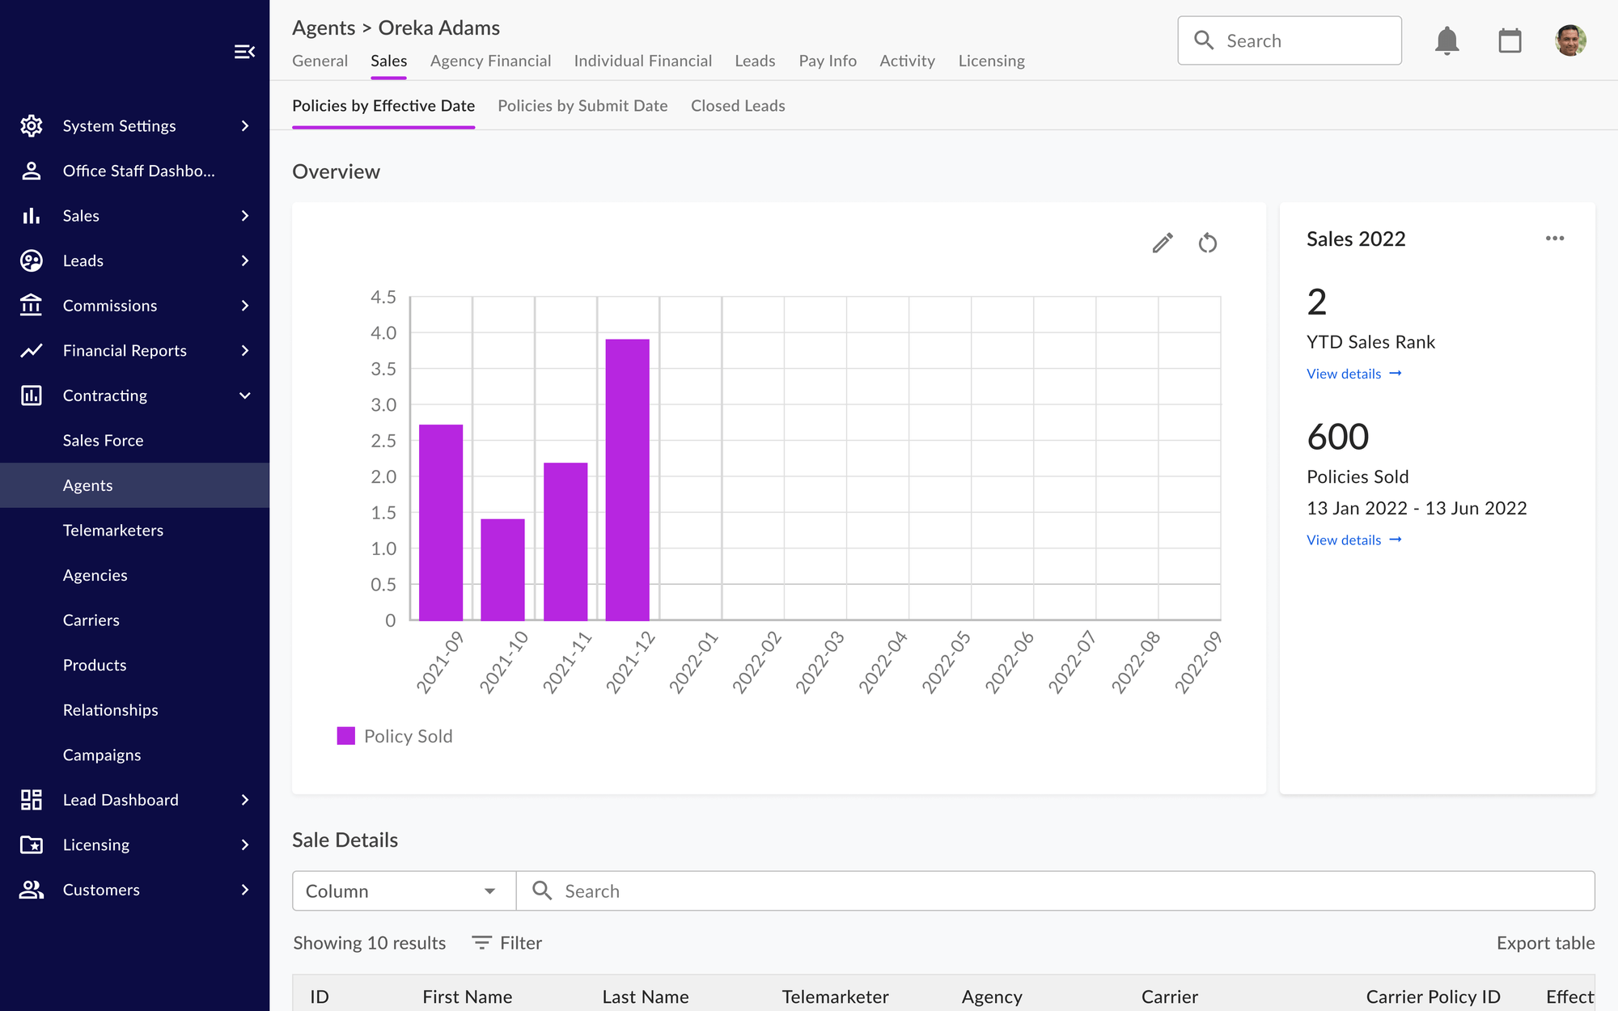Open the Agency Financial tab

[x=490, y=61]
